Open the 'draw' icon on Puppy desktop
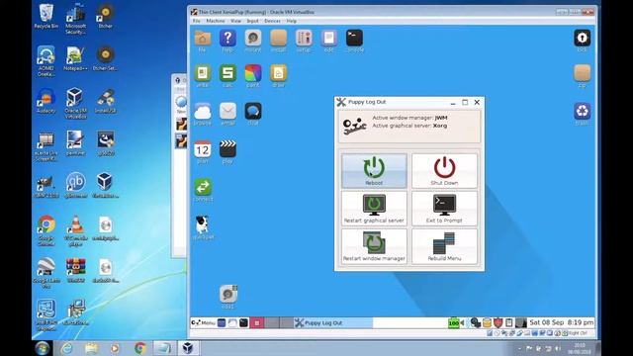The image size is (633, 356). tap(279, 75)
